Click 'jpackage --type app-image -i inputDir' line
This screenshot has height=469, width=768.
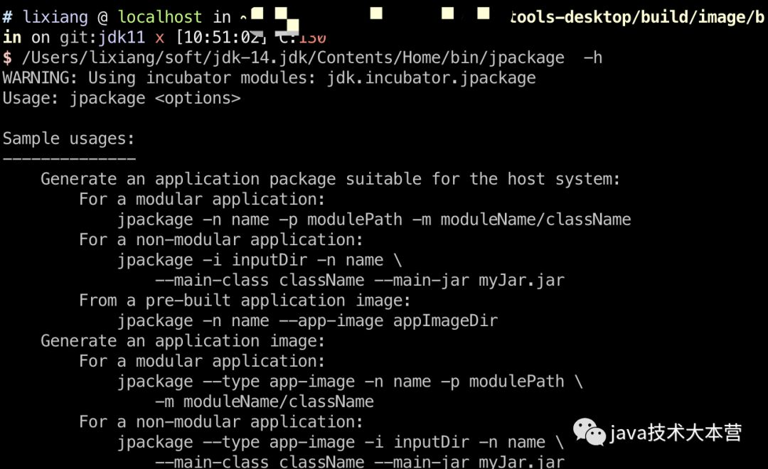click(x=341, y=442)
